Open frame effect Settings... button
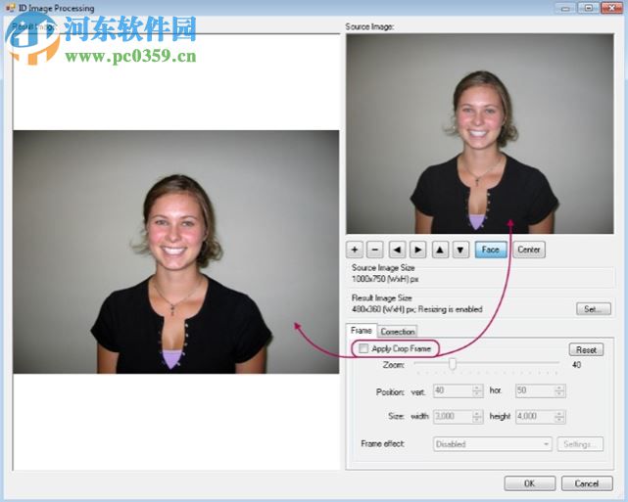 (x=580, y=444)
